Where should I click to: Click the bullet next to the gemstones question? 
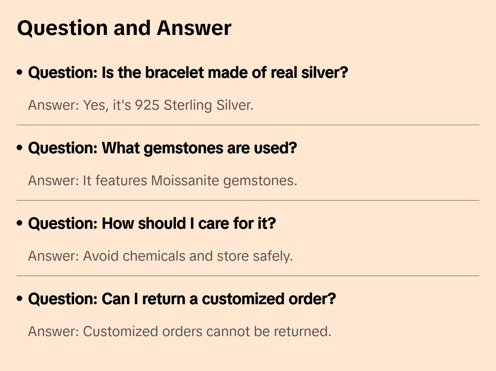20,148
